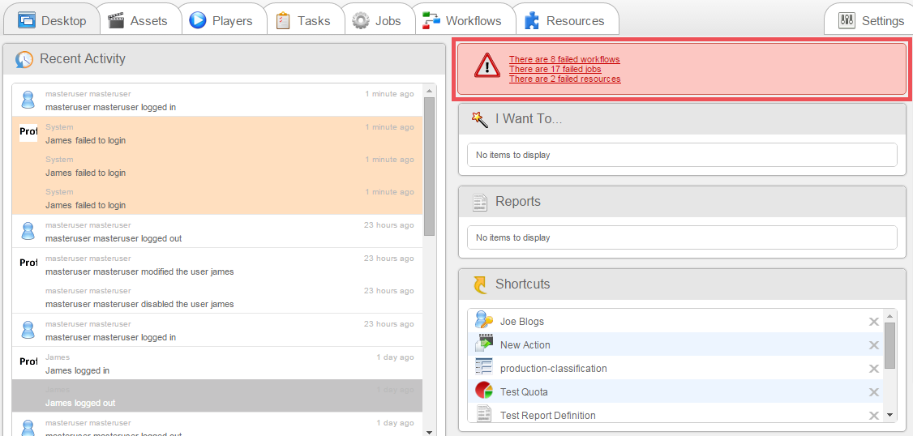Open the 8 failed workflows link
The width and height of the screenshot is (913, 436).
tap(564, 60)
